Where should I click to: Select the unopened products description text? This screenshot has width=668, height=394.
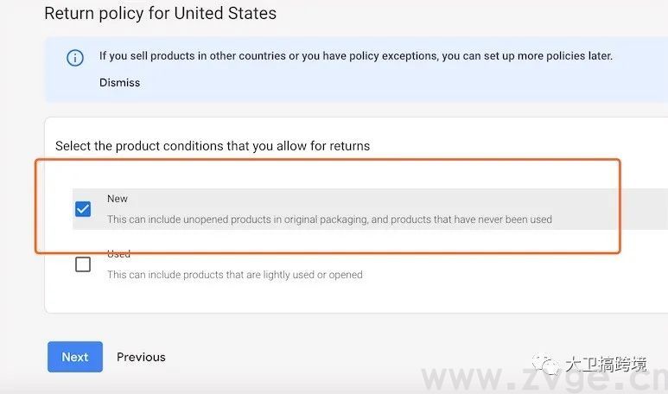coord(328,219)
